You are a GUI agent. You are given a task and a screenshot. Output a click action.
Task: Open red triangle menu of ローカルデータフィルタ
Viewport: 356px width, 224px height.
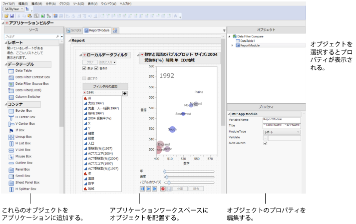point(84,55)
